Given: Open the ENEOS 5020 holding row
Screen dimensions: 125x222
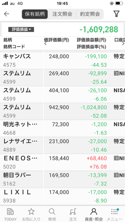Looking at the screenshot, I should [x=62, y=162].
